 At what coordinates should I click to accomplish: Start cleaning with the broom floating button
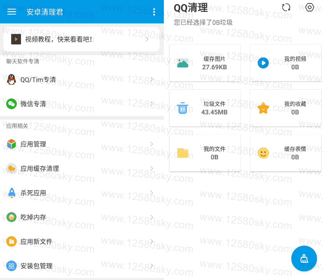pyautogui.click(x=304, y=259)
